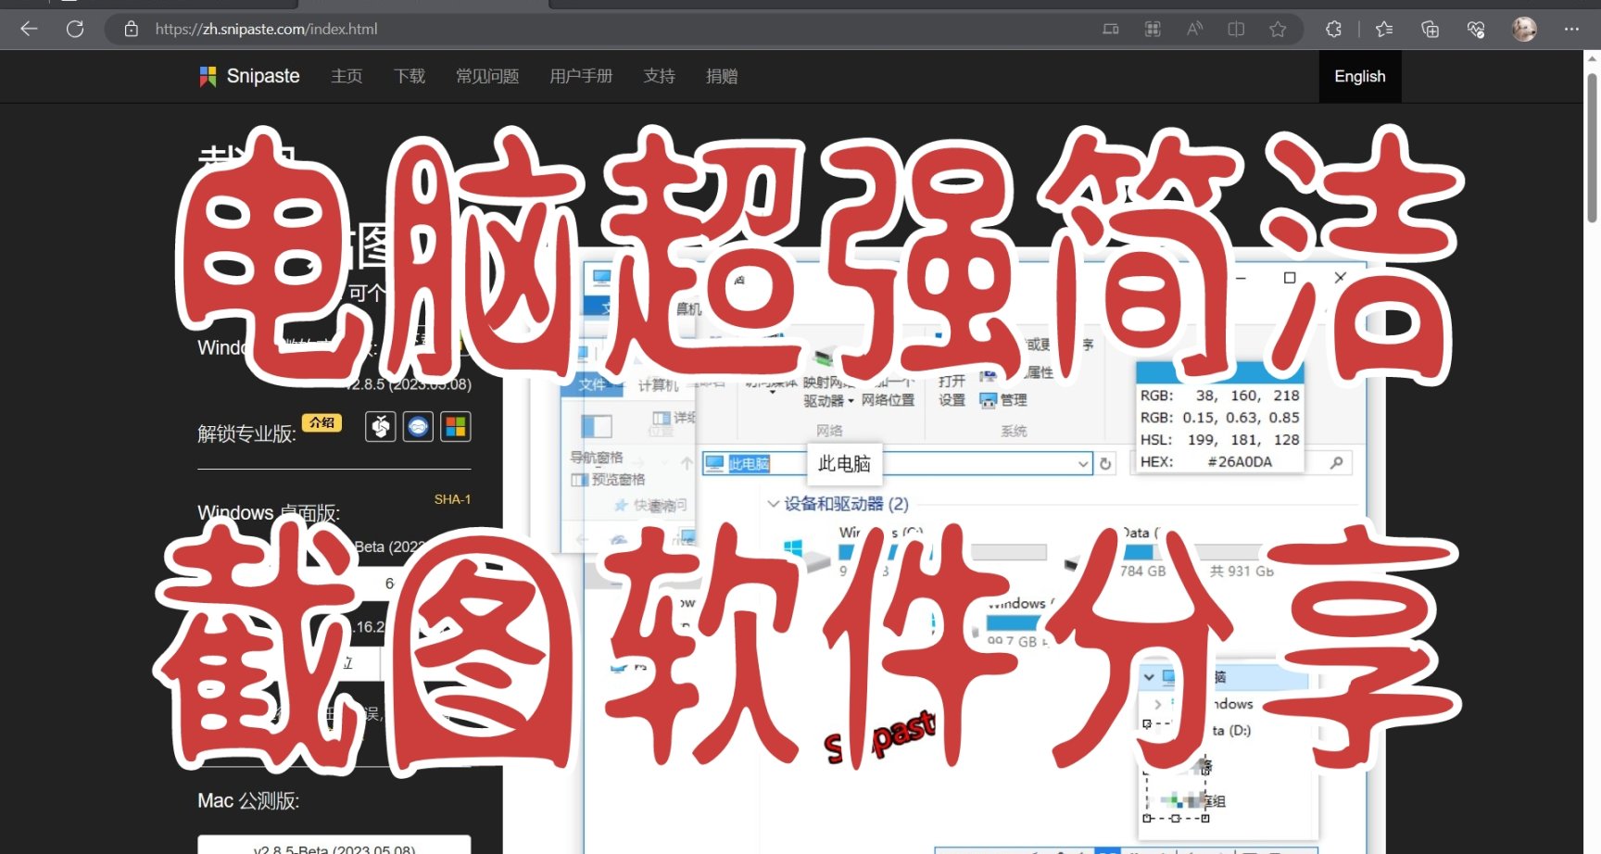
Task: Open the Microsoft Store icon link
Action: click(455, 426)
